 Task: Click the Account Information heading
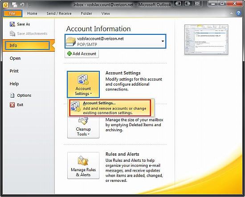click(98, 29)
